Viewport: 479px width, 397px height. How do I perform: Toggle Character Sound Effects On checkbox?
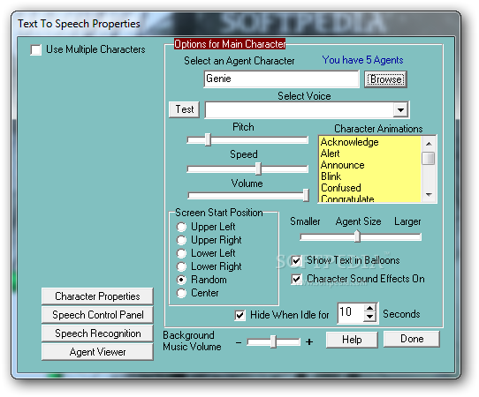click(x=296, y=280)
